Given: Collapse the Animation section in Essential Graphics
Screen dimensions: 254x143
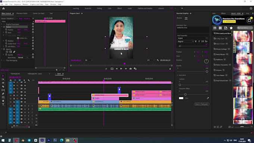Looking at the screenshot, I should coord(177,75).
